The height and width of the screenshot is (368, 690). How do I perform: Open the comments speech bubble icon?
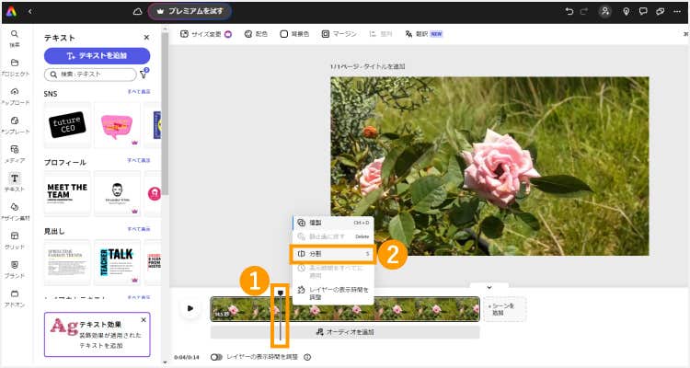(643, 11)
